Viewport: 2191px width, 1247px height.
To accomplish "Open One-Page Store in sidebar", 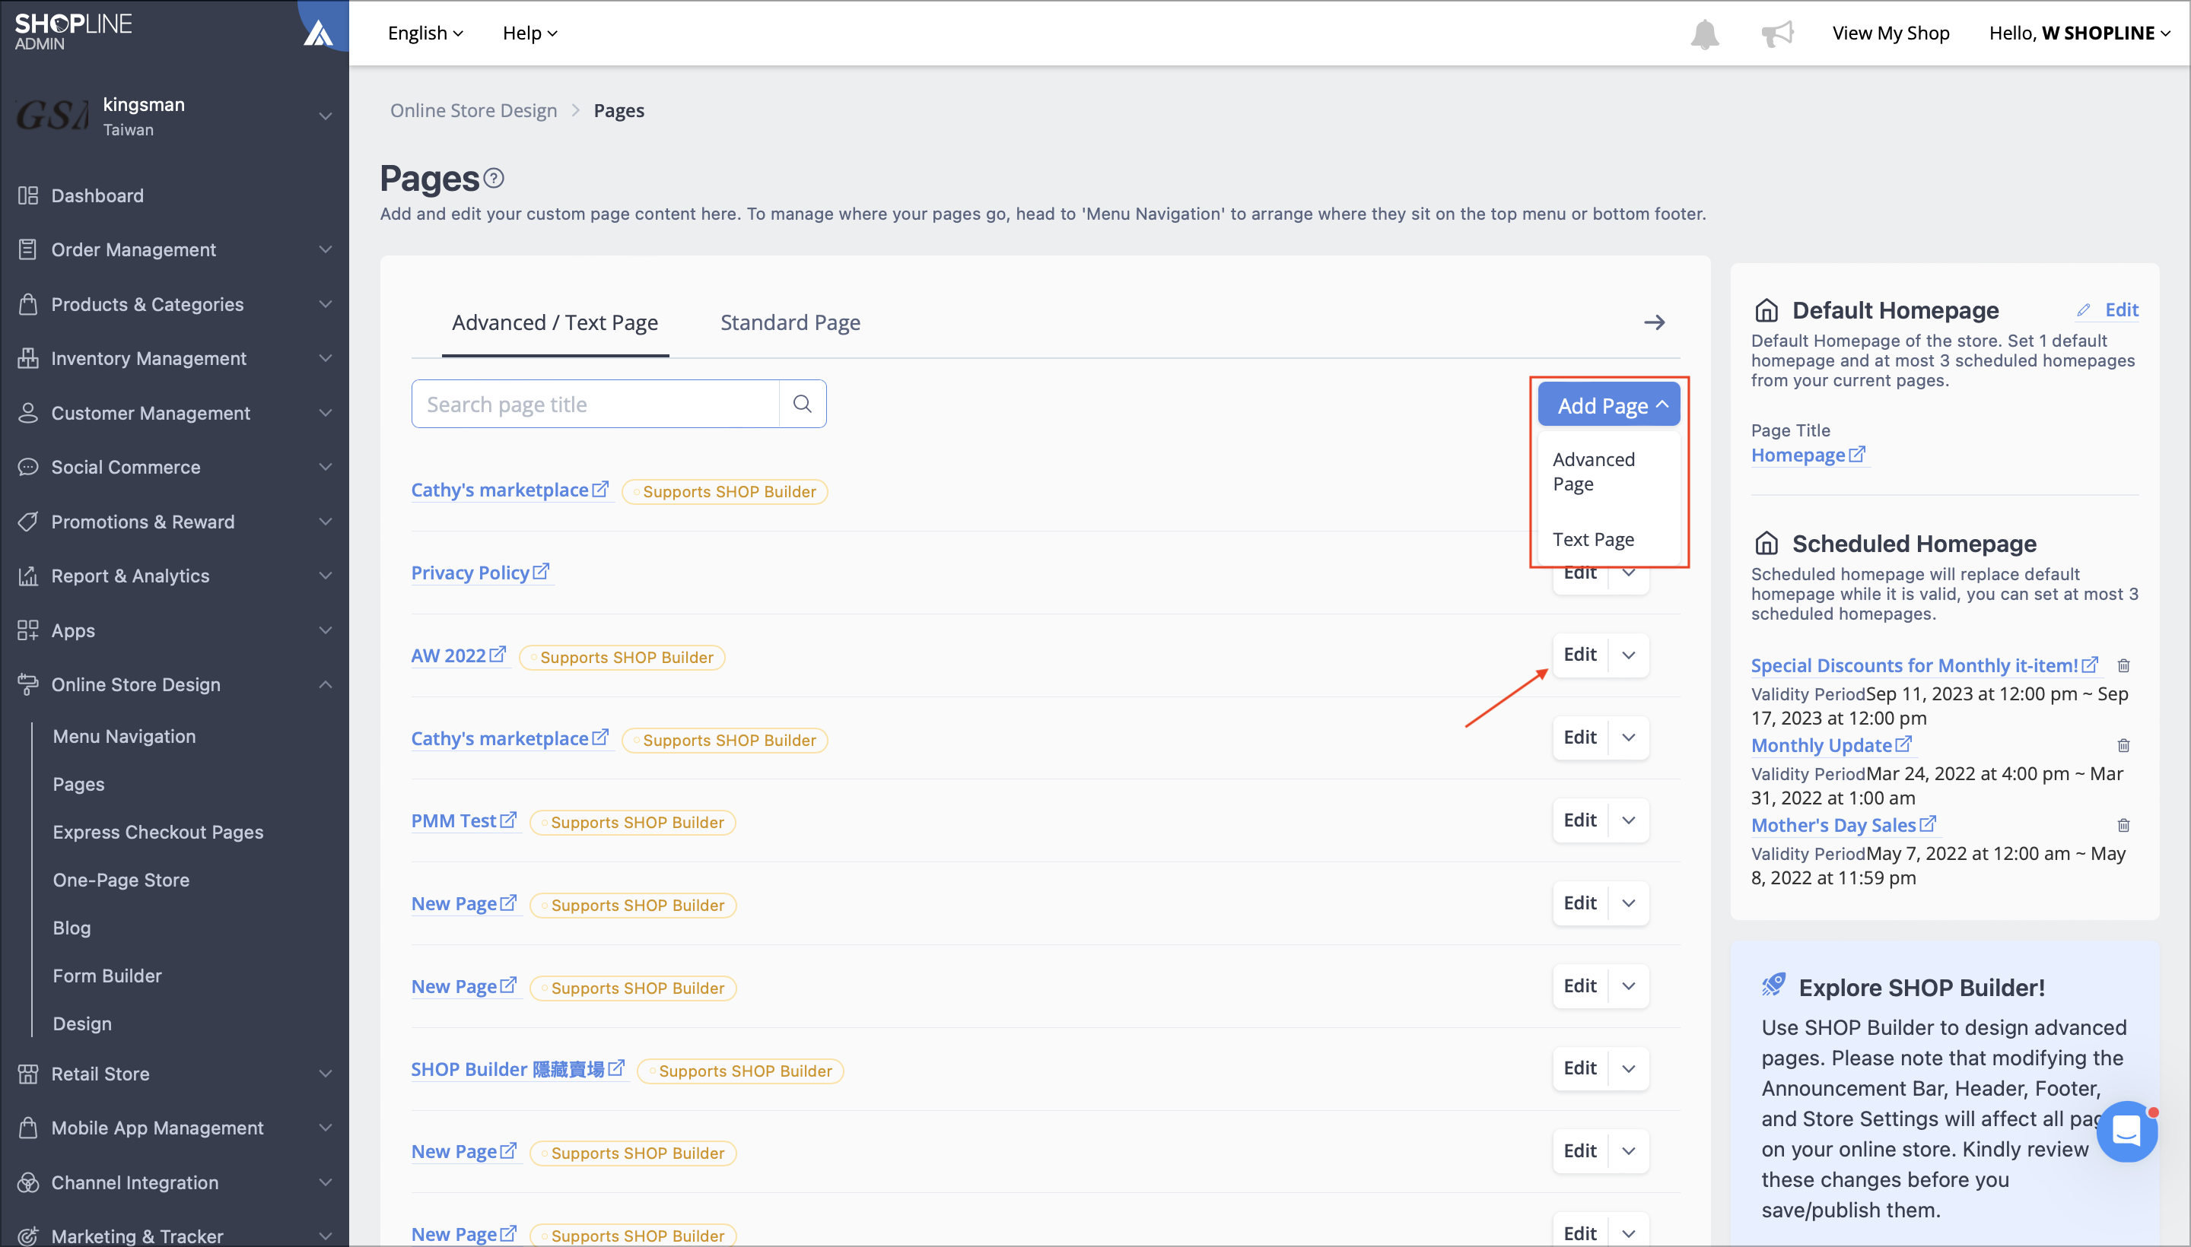I will (121, 880).
